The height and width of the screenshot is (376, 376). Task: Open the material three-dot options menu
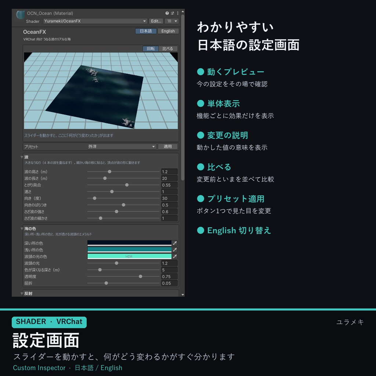point(178,13)
